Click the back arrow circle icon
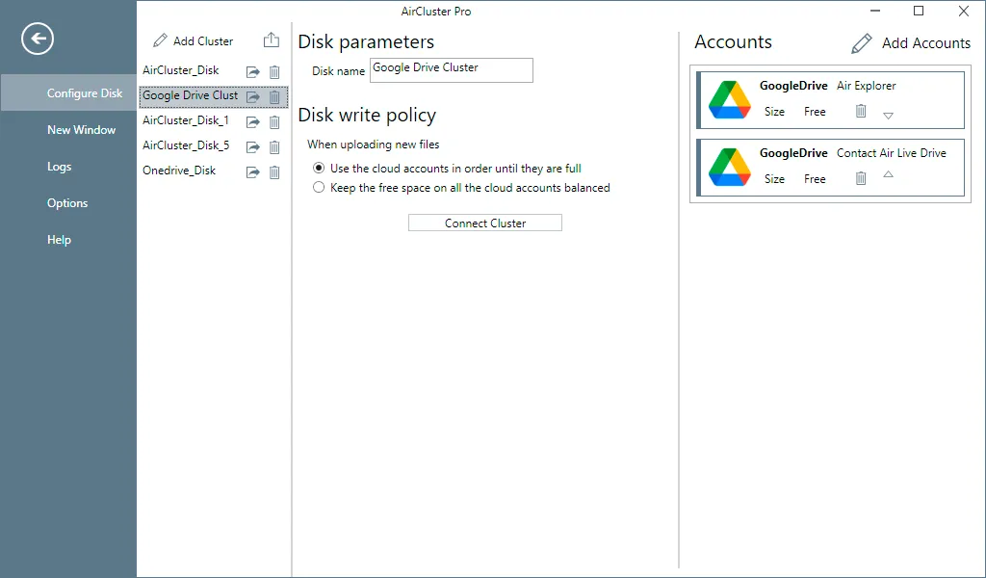Viewport: 986px width, 578px height. coord(38,39)
